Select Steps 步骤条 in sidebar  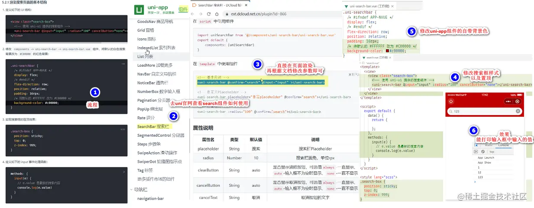[x=149, y=144]
